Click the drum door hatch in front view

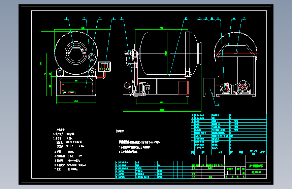tap(76, 53)
